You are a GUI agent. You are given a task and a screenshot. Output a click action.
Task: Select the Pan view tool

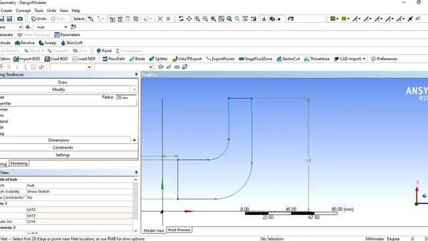pos(189,19)
